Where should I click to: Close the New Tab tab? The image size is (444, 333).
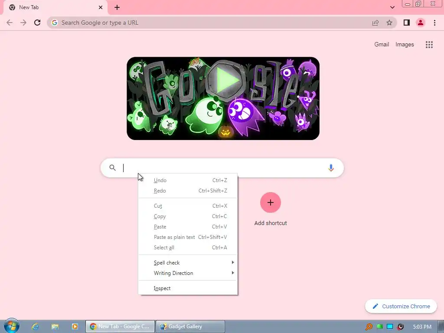(101, 7)
